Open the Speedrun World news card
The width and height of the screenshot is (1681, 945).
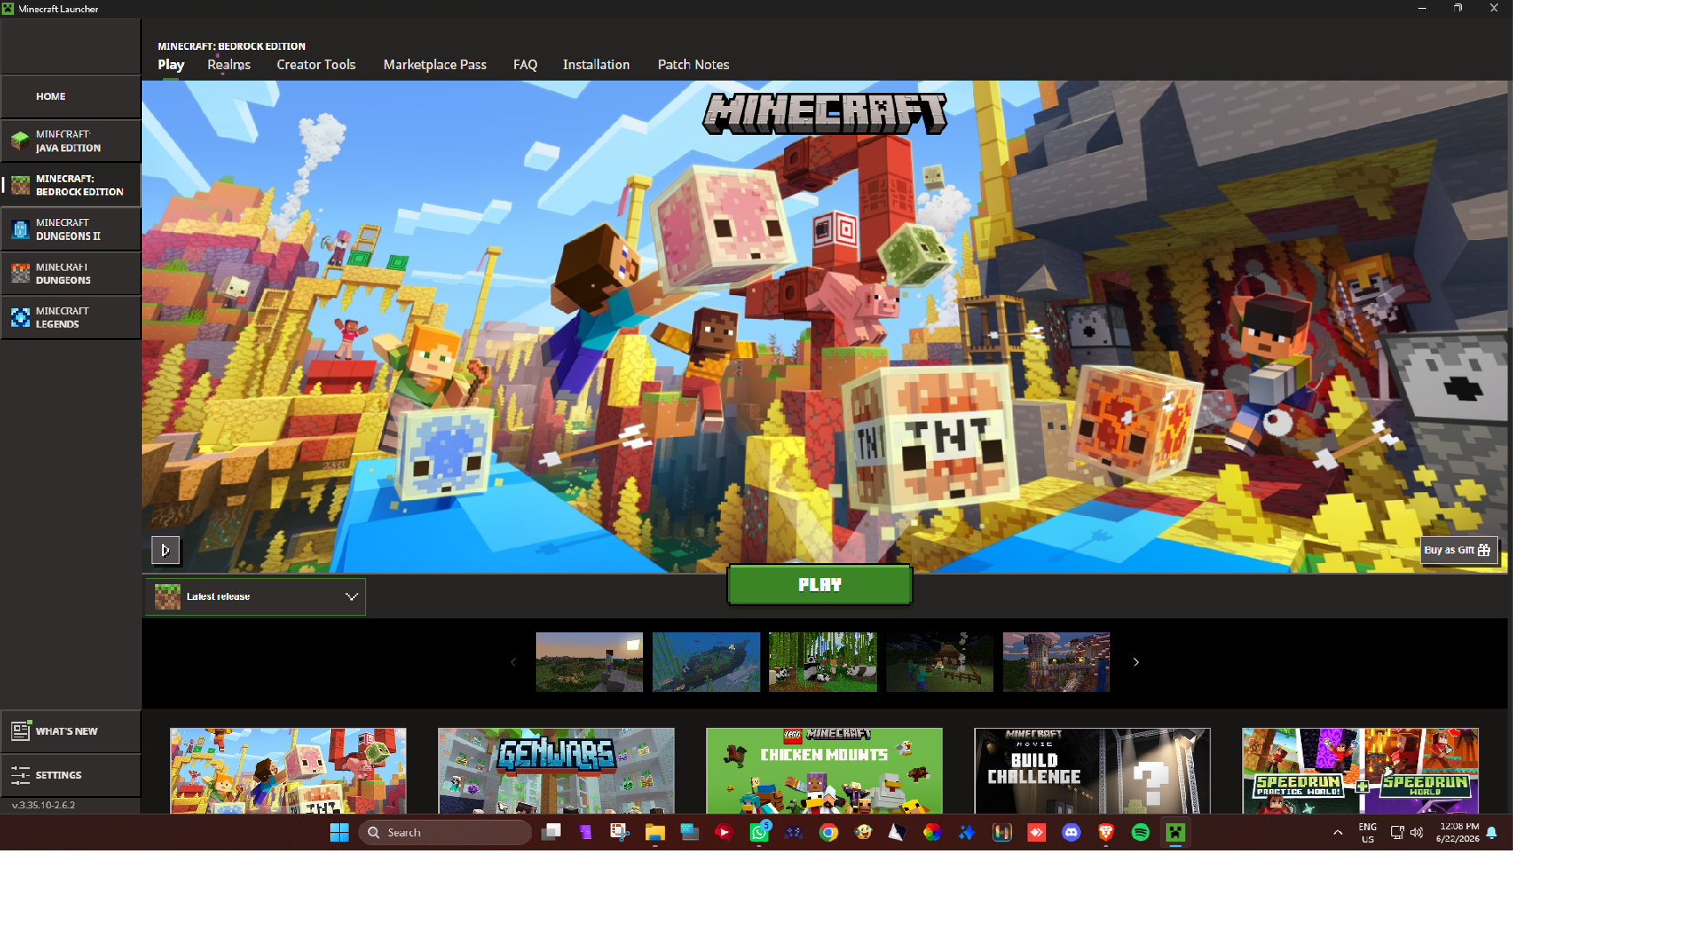click(1360, 771)
